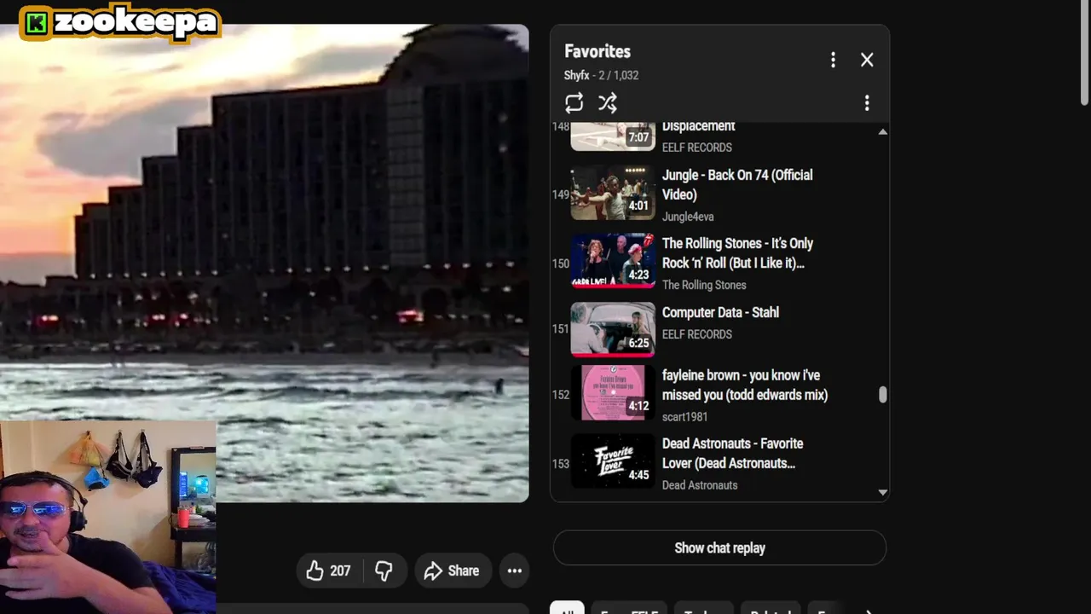
Task: Select "Computer Data - Stahl" title
Action: pyautogui.click(x=720, y=312)
